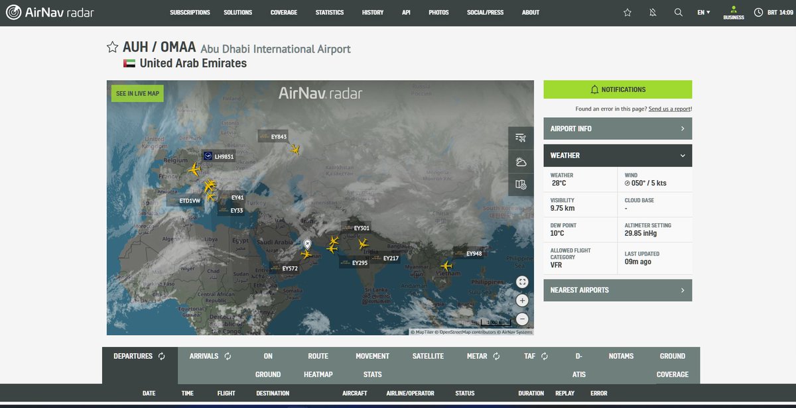
Task: Switch to the Route Heatmap tab
Action: click(x=318, y=365)
